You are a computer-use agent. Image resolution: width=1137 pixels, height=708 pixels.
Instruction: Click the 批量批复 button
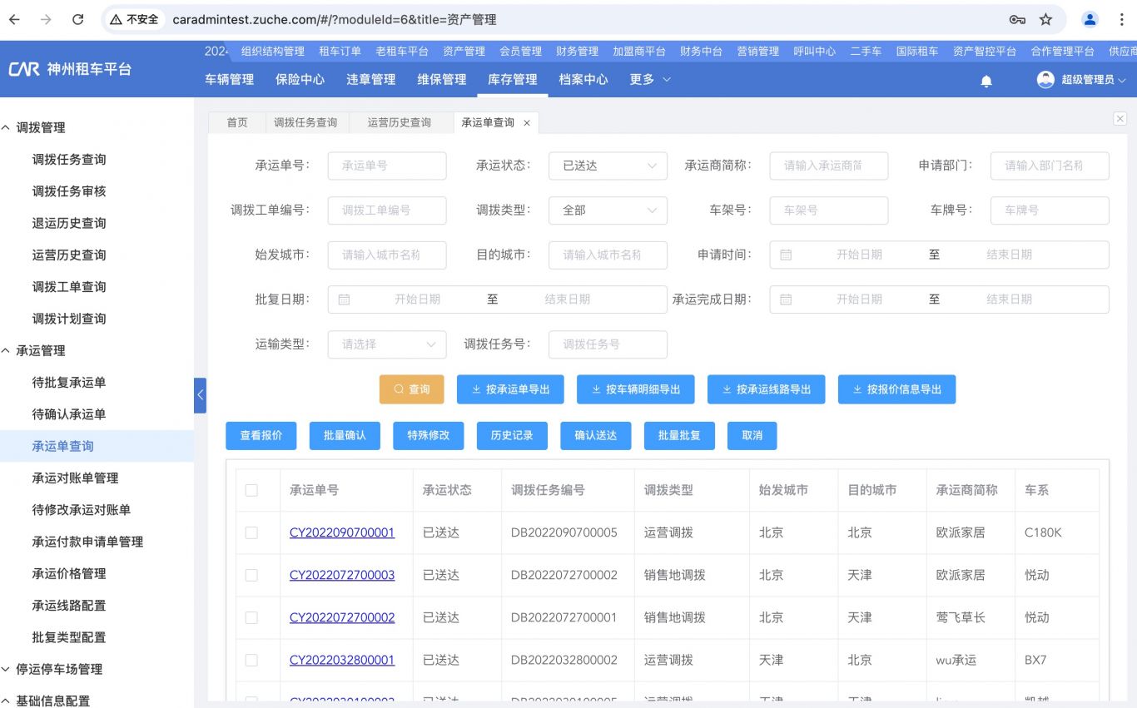(679, 436)
